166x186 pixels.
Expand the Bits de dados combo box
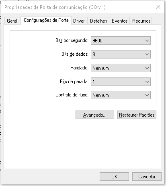(121, 54)
